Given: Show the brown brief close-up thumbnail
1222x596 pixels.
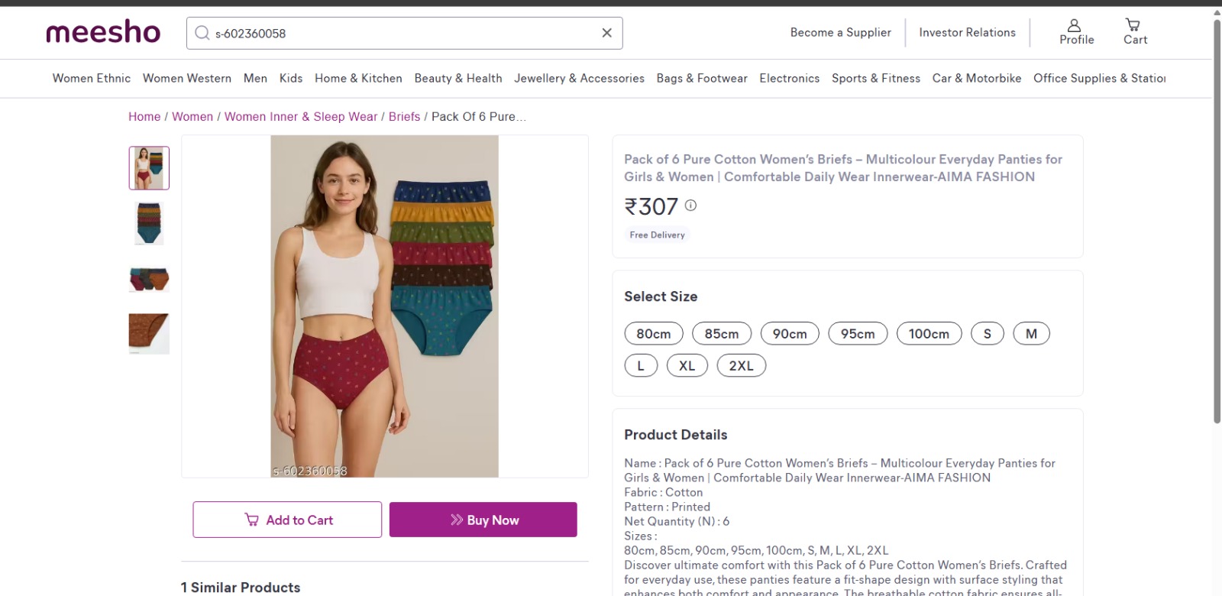Looking at the screenshot, I should click(x=149, y=333).
